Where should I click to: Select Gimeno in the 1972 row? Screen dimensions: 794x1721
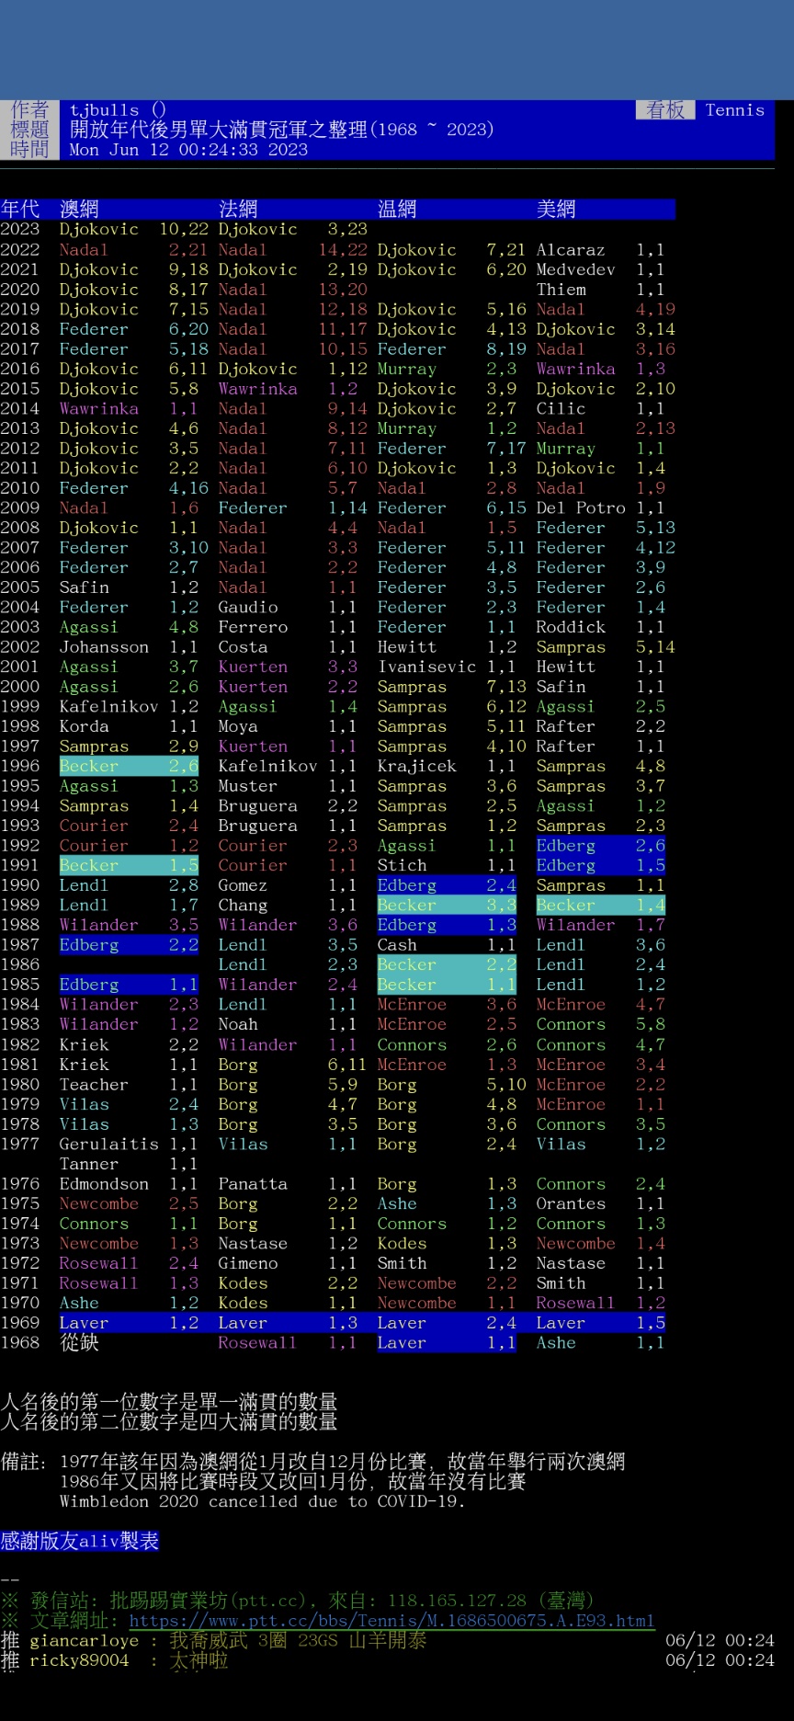click(x=248, y=1263)
